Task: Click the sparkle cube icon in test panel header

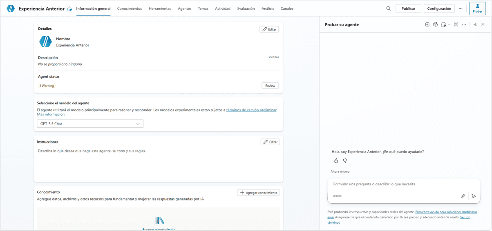Action: [x=435, y=24]
